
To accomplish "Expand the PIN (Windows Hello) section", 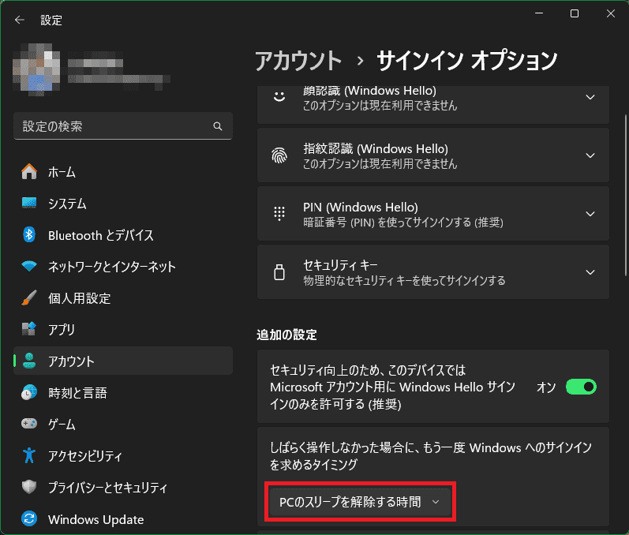I will click(590, 214).
